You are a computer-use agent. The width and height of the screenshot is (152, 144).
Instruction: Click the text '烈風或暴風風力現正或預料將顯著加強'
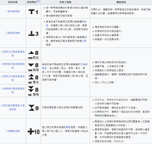[x=63, y=107]
